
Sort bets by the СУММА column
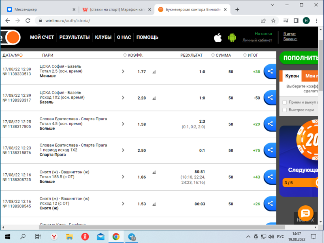click(x=221, y=55)
